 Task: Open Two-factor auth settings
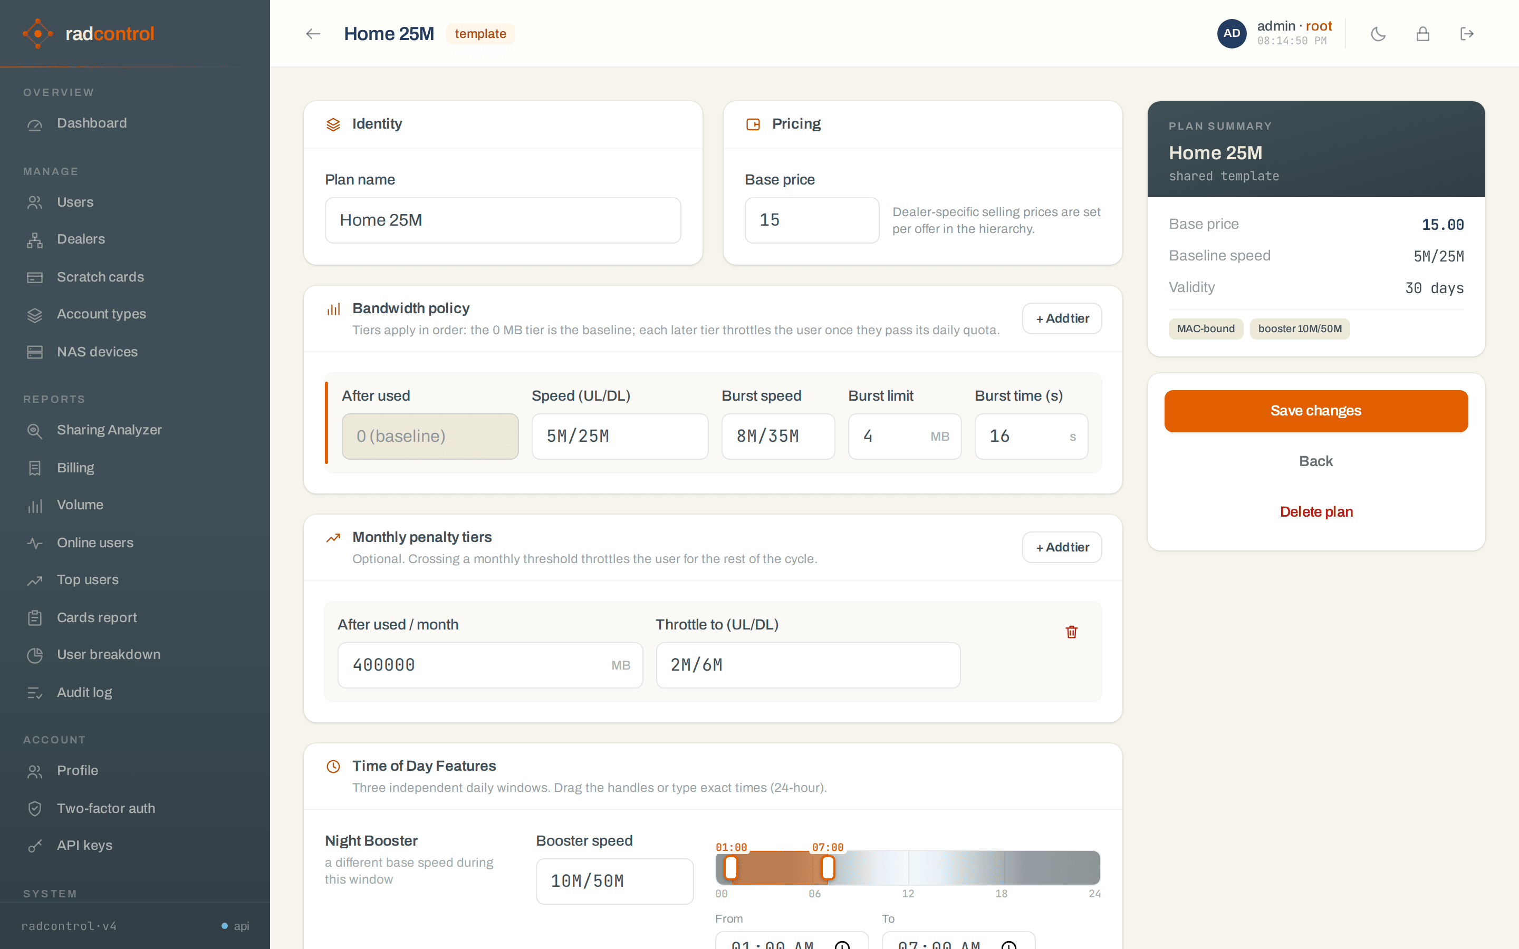135,808
